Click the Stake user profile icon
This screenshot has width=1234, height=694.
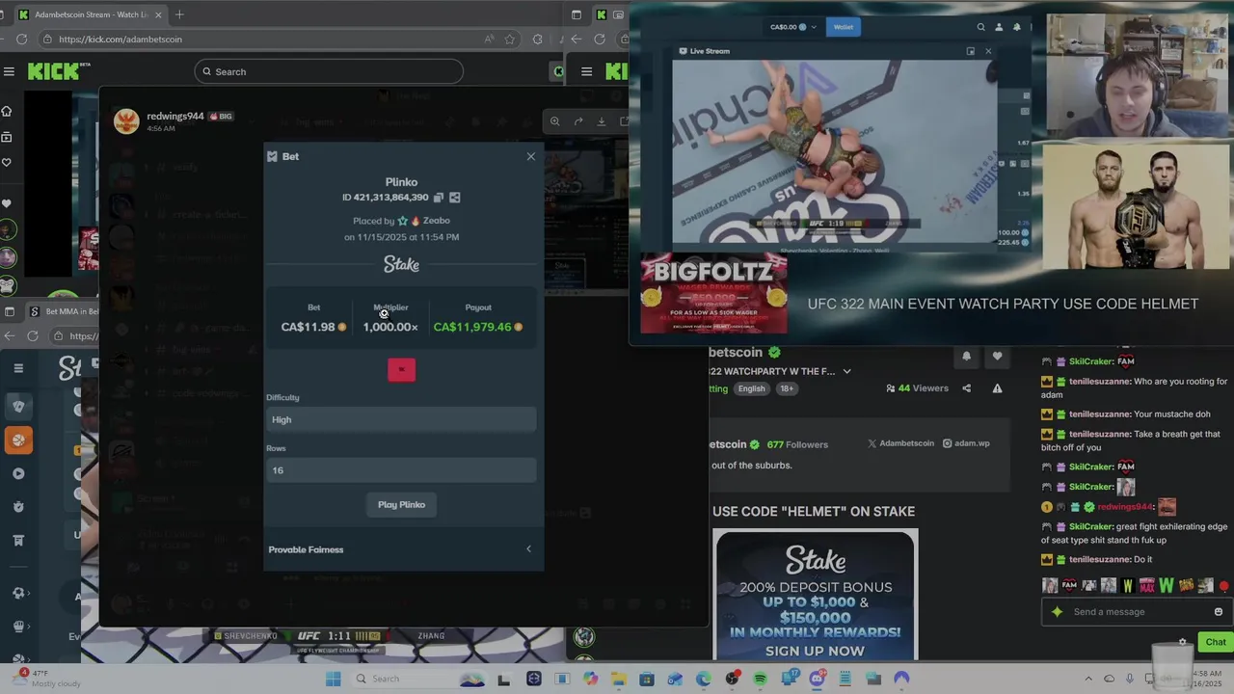pyautogui.click(x=999, y=27)
